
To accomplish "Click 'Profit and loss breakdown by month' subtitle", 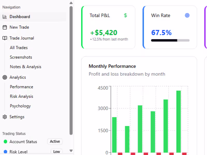I will click(x=127, y=74).
